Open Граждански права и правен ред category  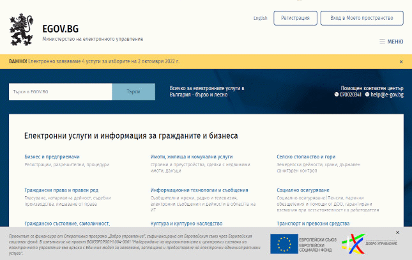61,190
